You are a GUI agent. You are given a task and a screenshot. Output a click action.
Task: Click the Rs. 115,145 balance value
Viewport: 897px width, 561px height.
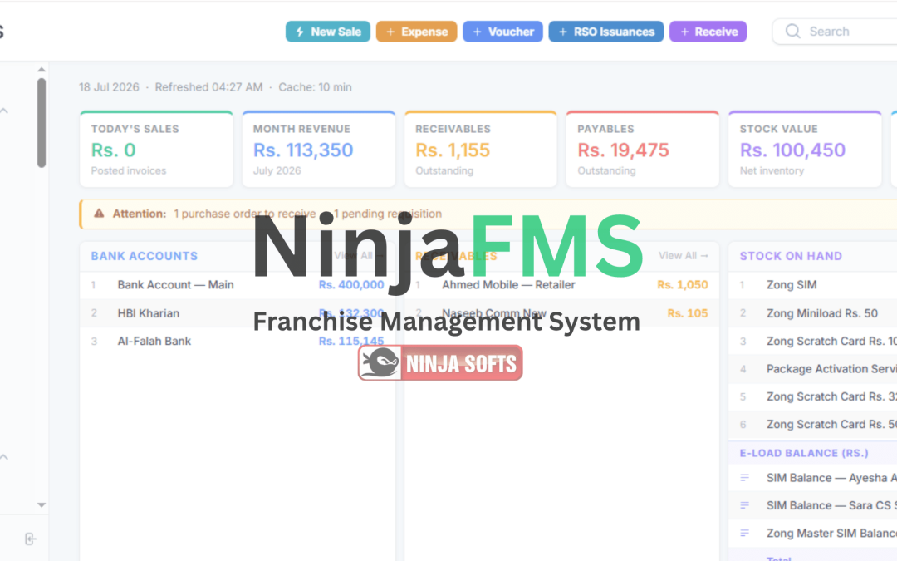click(x=351, y=342)
